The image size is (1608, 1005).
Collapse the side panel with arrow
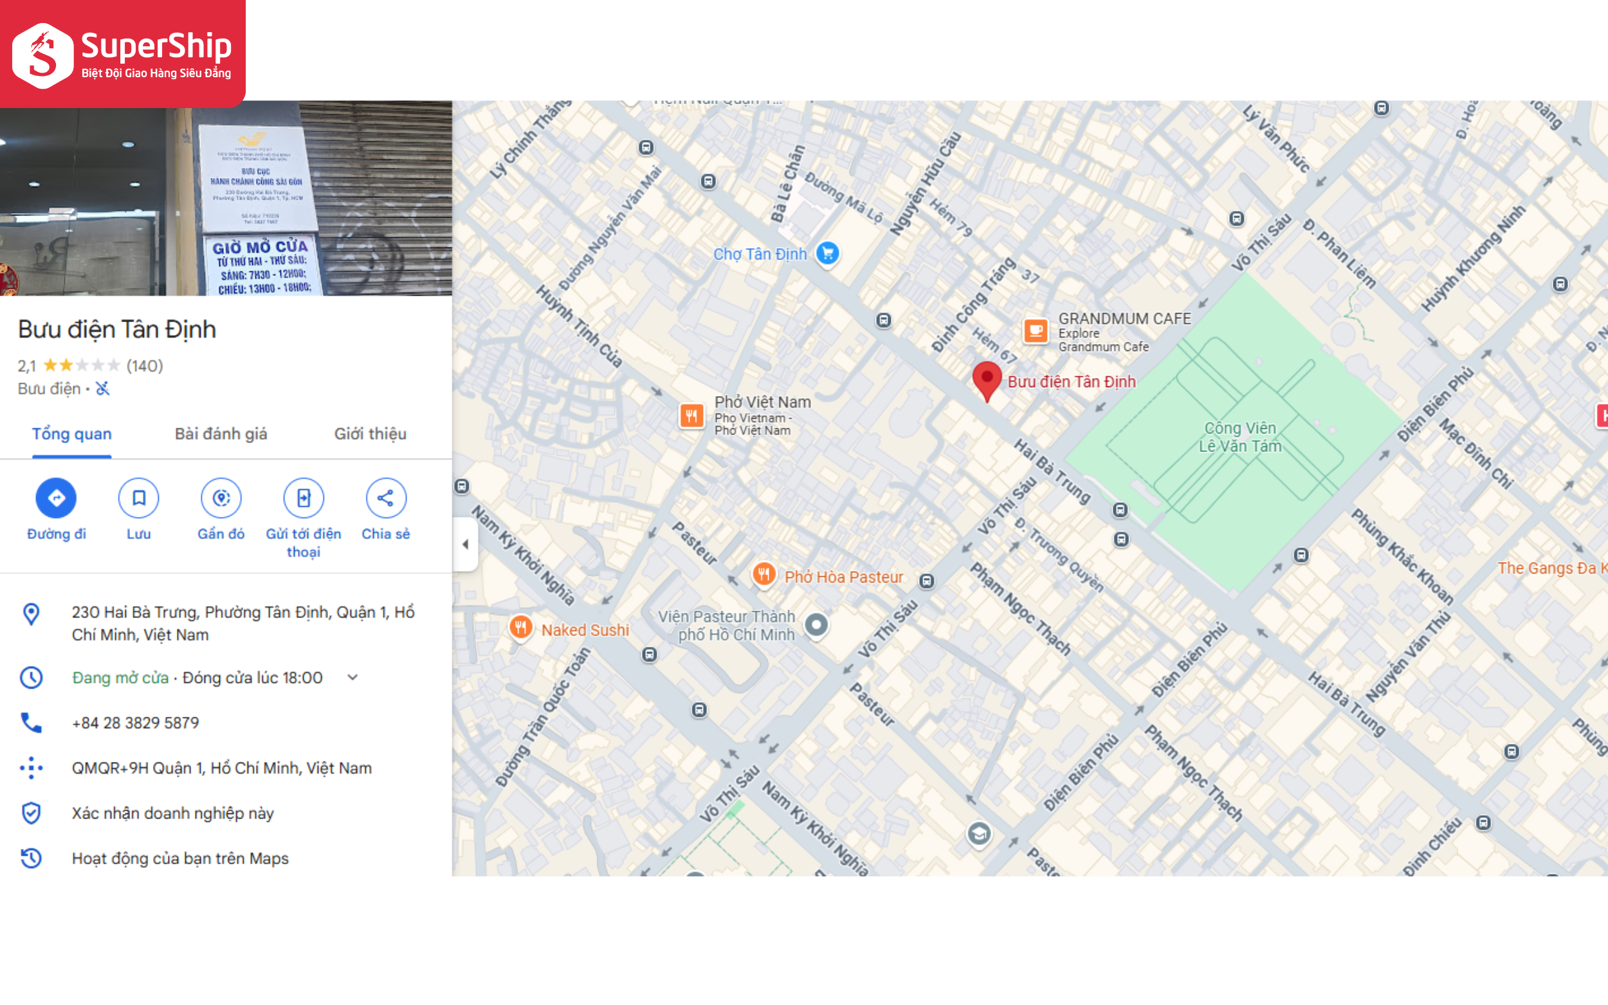(465, 545)
